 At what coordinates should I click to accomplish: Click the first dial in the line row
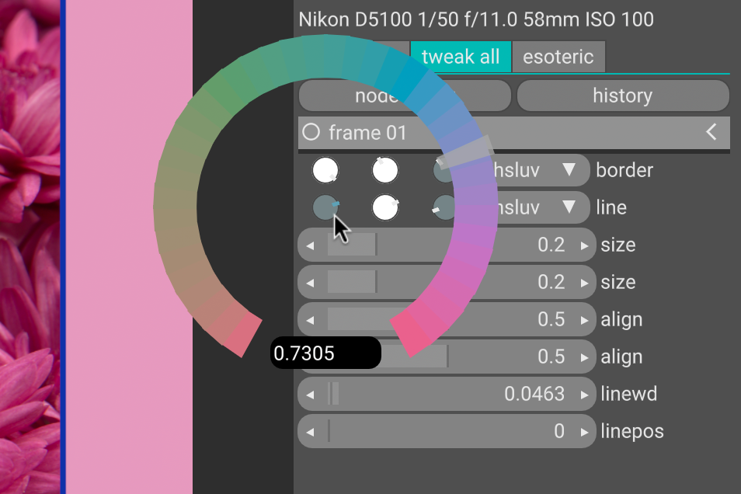325,207
